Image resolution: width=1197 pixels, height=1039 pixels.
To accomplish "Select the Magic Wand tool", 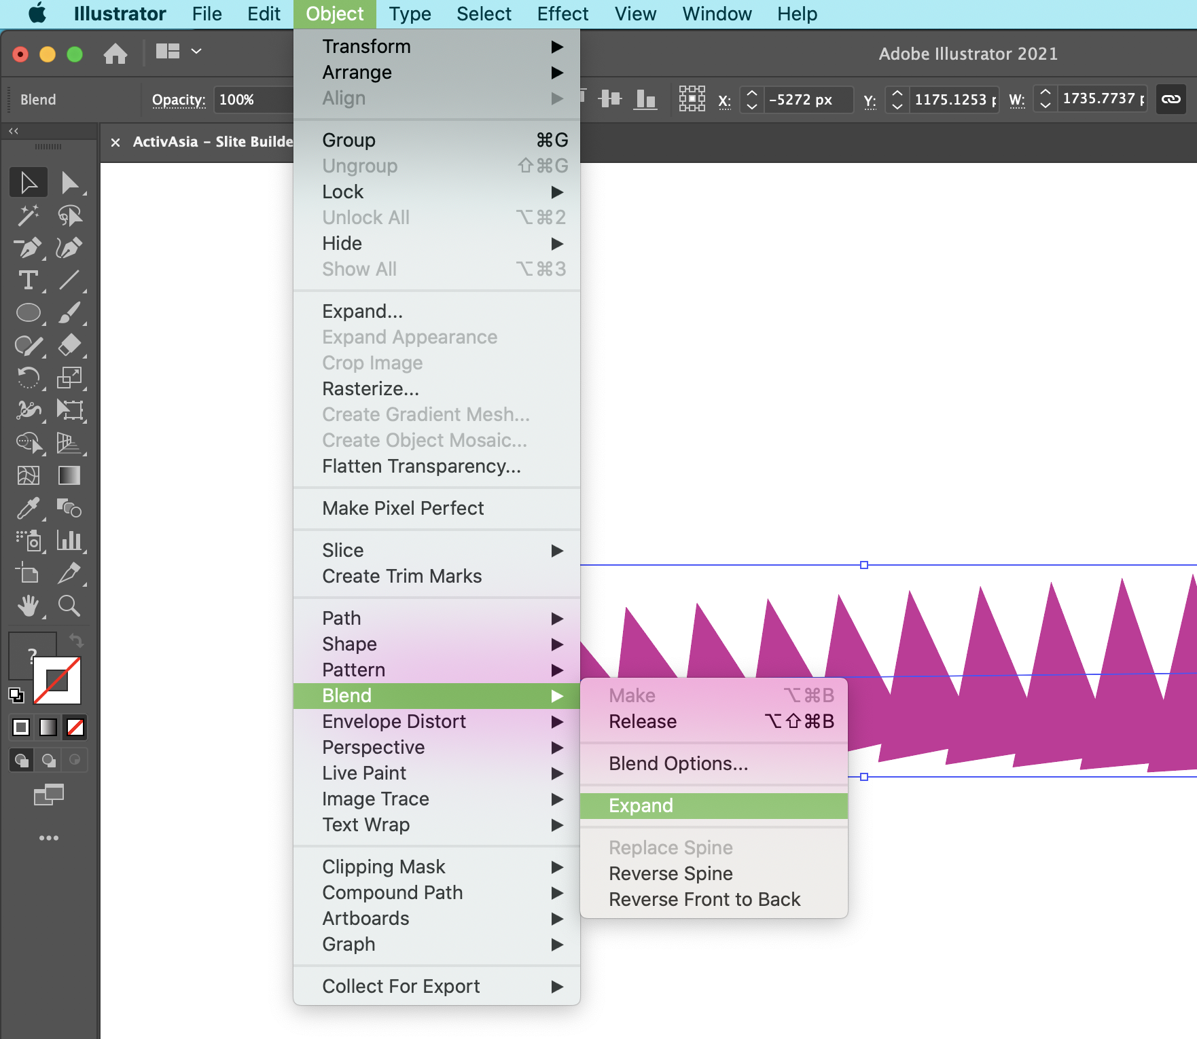I will (28, 216).
